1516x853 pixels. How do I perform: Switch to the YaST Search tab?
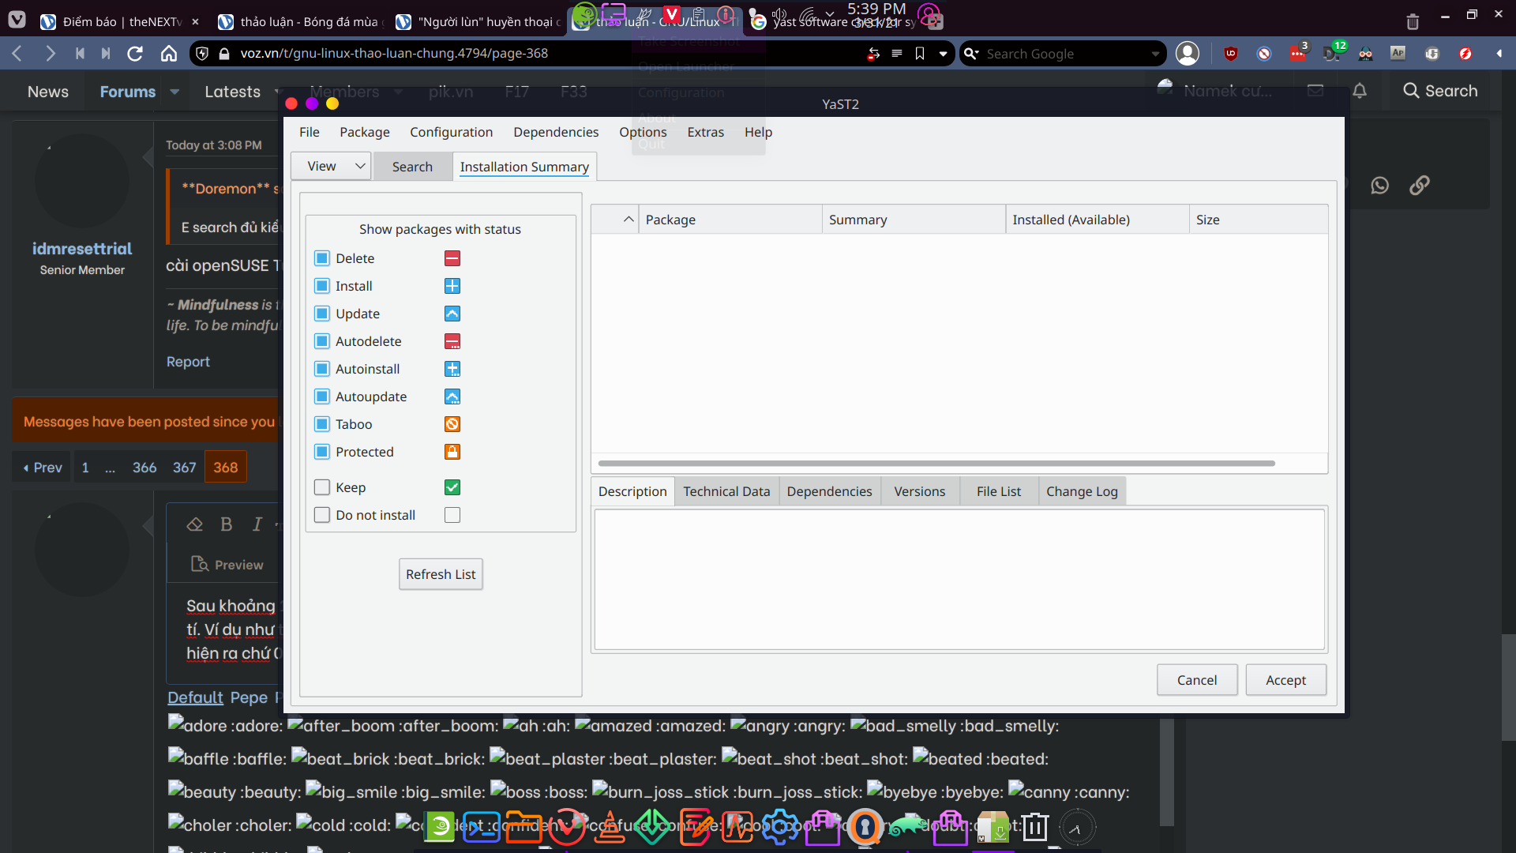(412, 167)
